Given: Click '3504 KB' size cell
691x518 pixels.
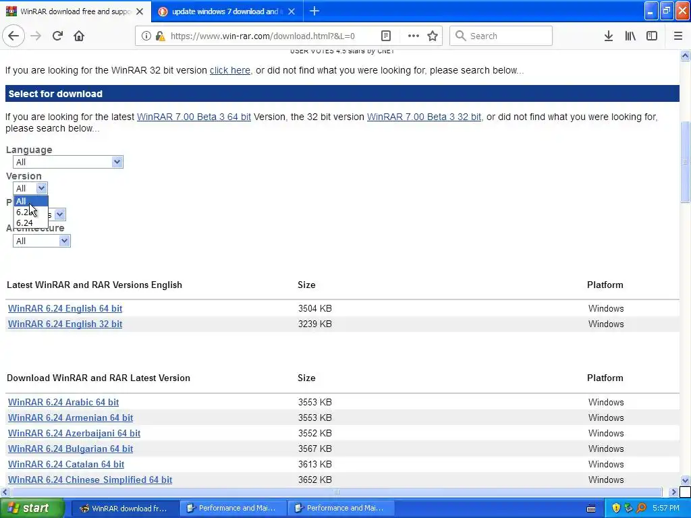Looking at the screenshot, I should (x=315, y=308).
